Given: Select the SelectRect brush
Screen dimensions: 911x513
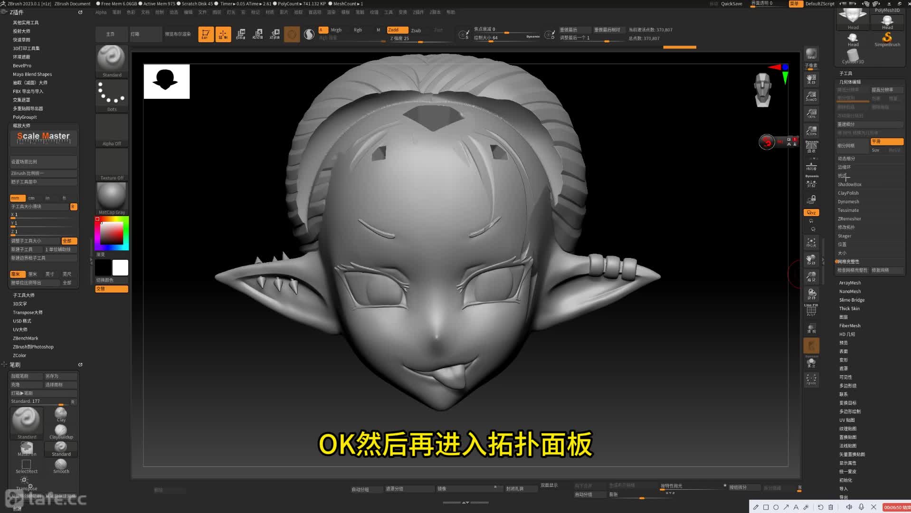Looking at the screenshot, I should pos(27,466).
